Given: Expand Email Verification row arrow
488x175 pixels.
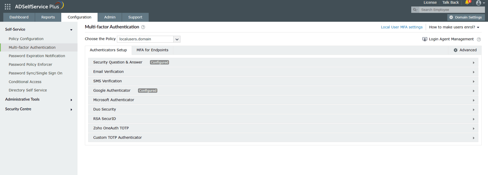Looking at the screenshot, I should point(474,72).
